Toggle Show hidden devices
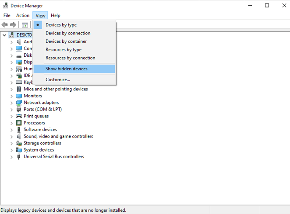Viewport: 290px width, 214px height. [74, 69]
